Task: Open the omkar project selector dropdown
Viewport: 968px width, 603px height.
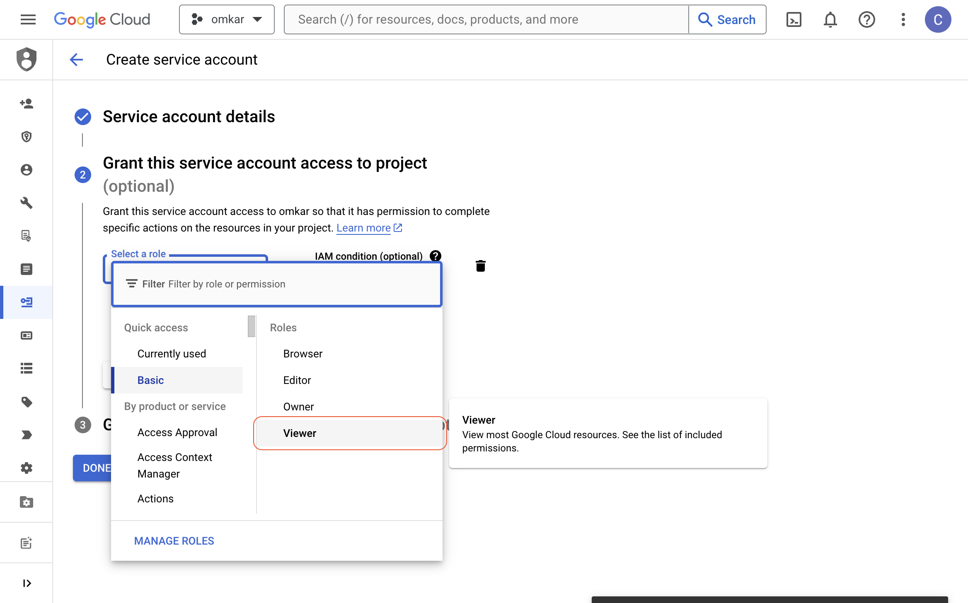Action: (x=227, y=19)
